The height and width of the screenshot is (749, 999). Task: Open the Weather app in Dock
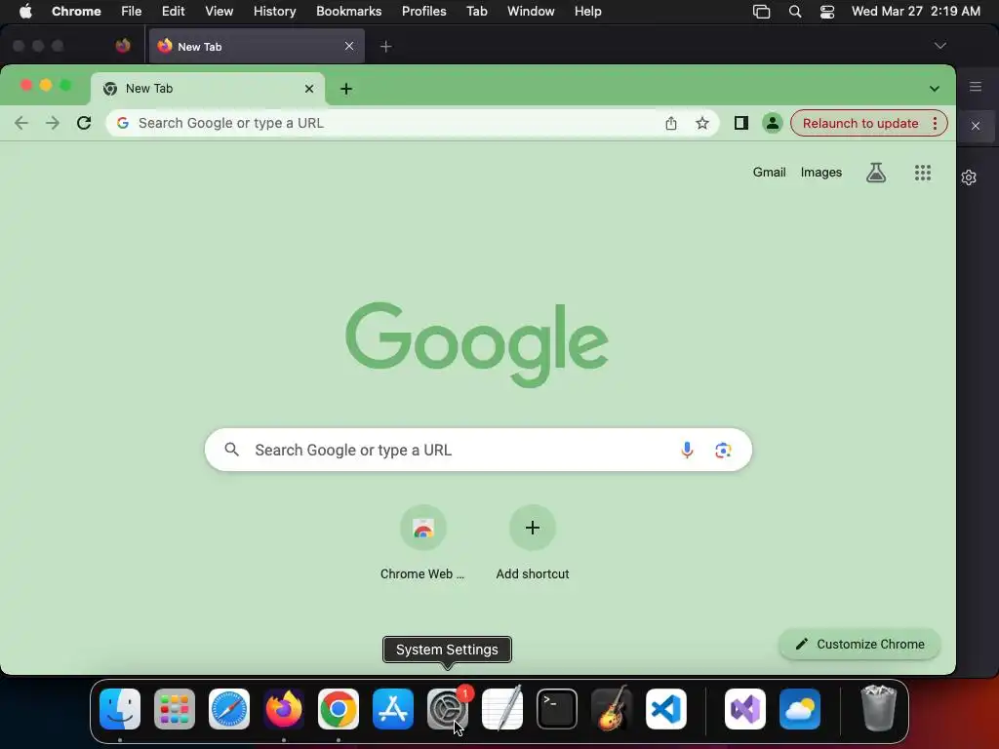(x=800, y=709)
